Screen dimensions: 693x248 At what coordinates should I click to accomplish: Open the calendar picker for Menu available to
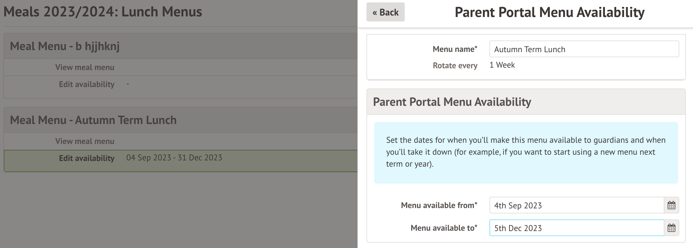[x=672, y=228]
